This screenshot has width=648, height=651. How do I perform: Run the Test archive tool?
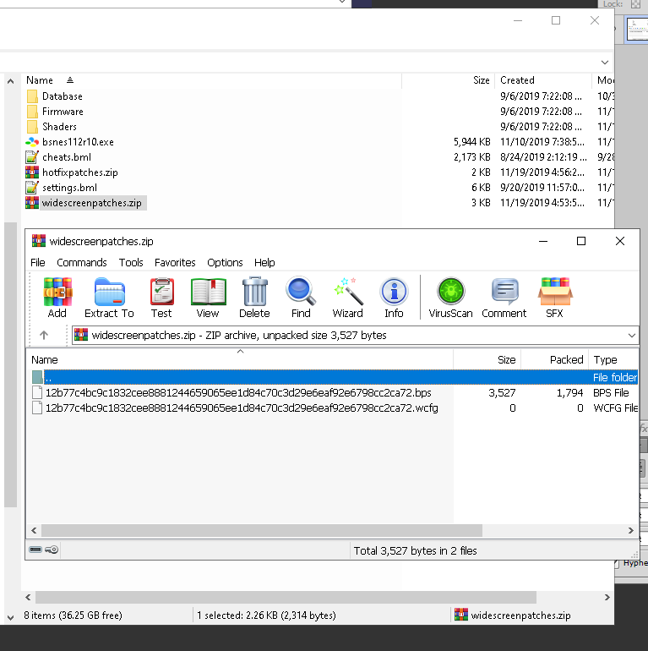click(x=162, y=292)
